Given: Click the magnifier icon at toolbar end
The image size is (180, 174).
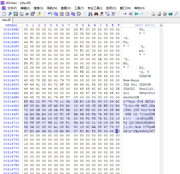Looking at the screenshot, I should [176, 14].
